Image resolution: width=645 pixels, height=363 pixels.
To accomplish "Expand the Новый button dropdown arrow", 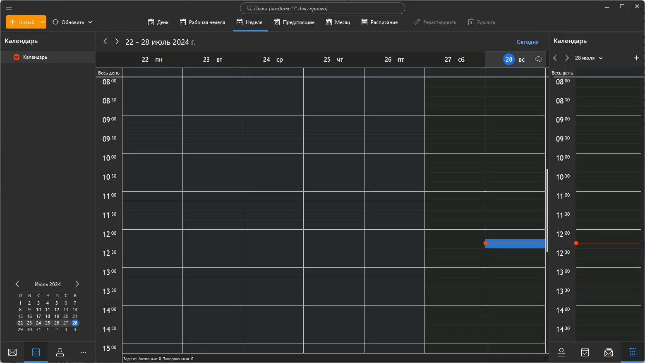I will pyautogui.click(x=43, y=22).
